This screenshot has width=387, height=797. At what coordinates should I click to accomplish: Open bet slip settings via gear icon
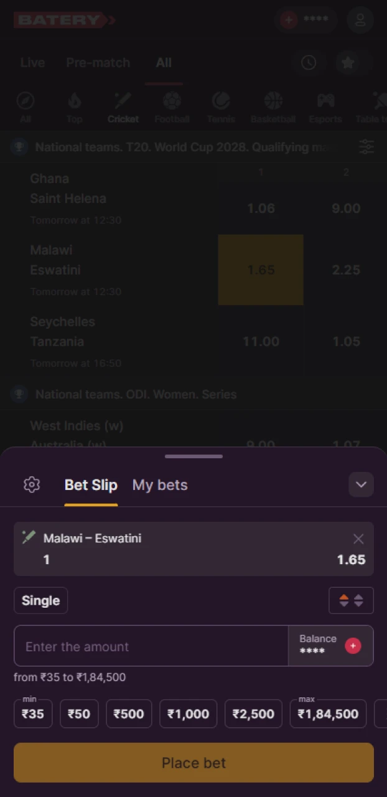[32, 484]
